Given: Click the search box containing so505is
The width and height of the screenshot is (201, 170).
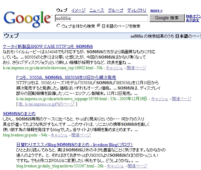Looking at the screenshot, I should click(101, 18).
